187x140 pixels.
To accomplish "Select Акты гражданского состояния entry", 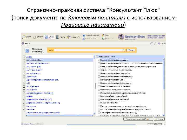I will [40, 93].
